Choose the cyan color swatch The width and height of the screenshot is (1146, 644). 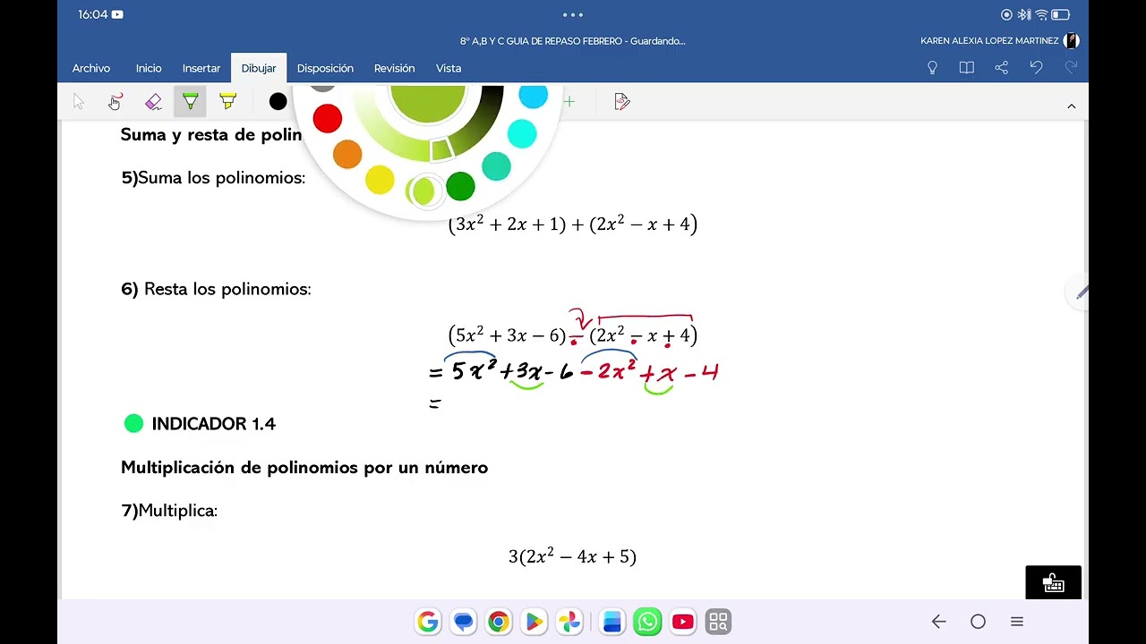point(521,133)
